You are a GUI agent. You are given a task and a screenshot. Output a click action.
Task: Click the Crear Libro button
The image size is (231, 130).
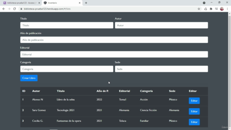[x=29, y=78]
